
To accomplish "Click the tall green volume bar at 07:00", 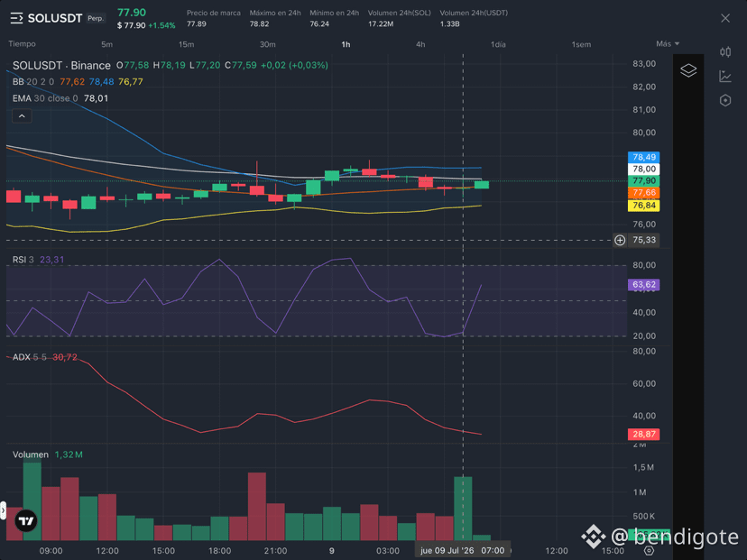I will pos(463,508).
